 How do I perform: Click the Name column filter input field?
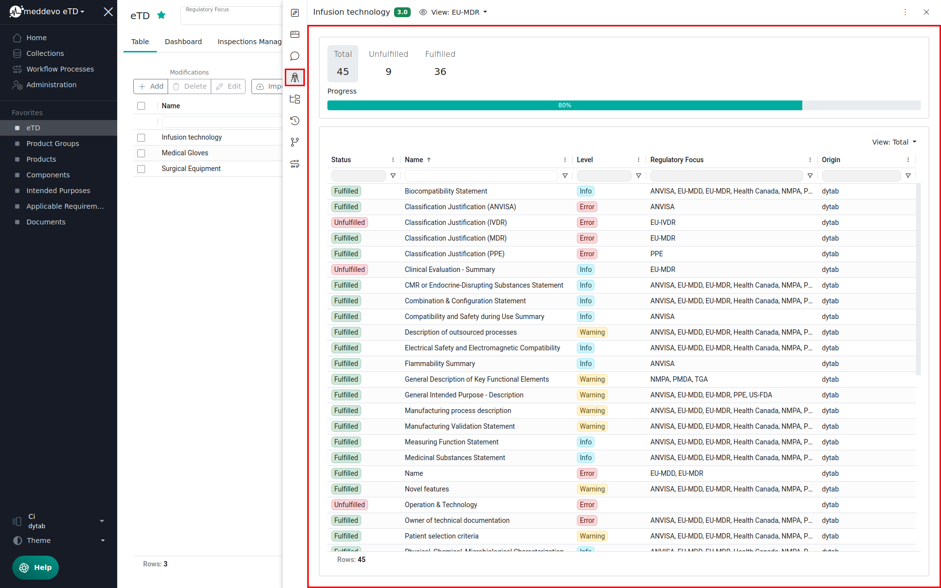[481, 175]
